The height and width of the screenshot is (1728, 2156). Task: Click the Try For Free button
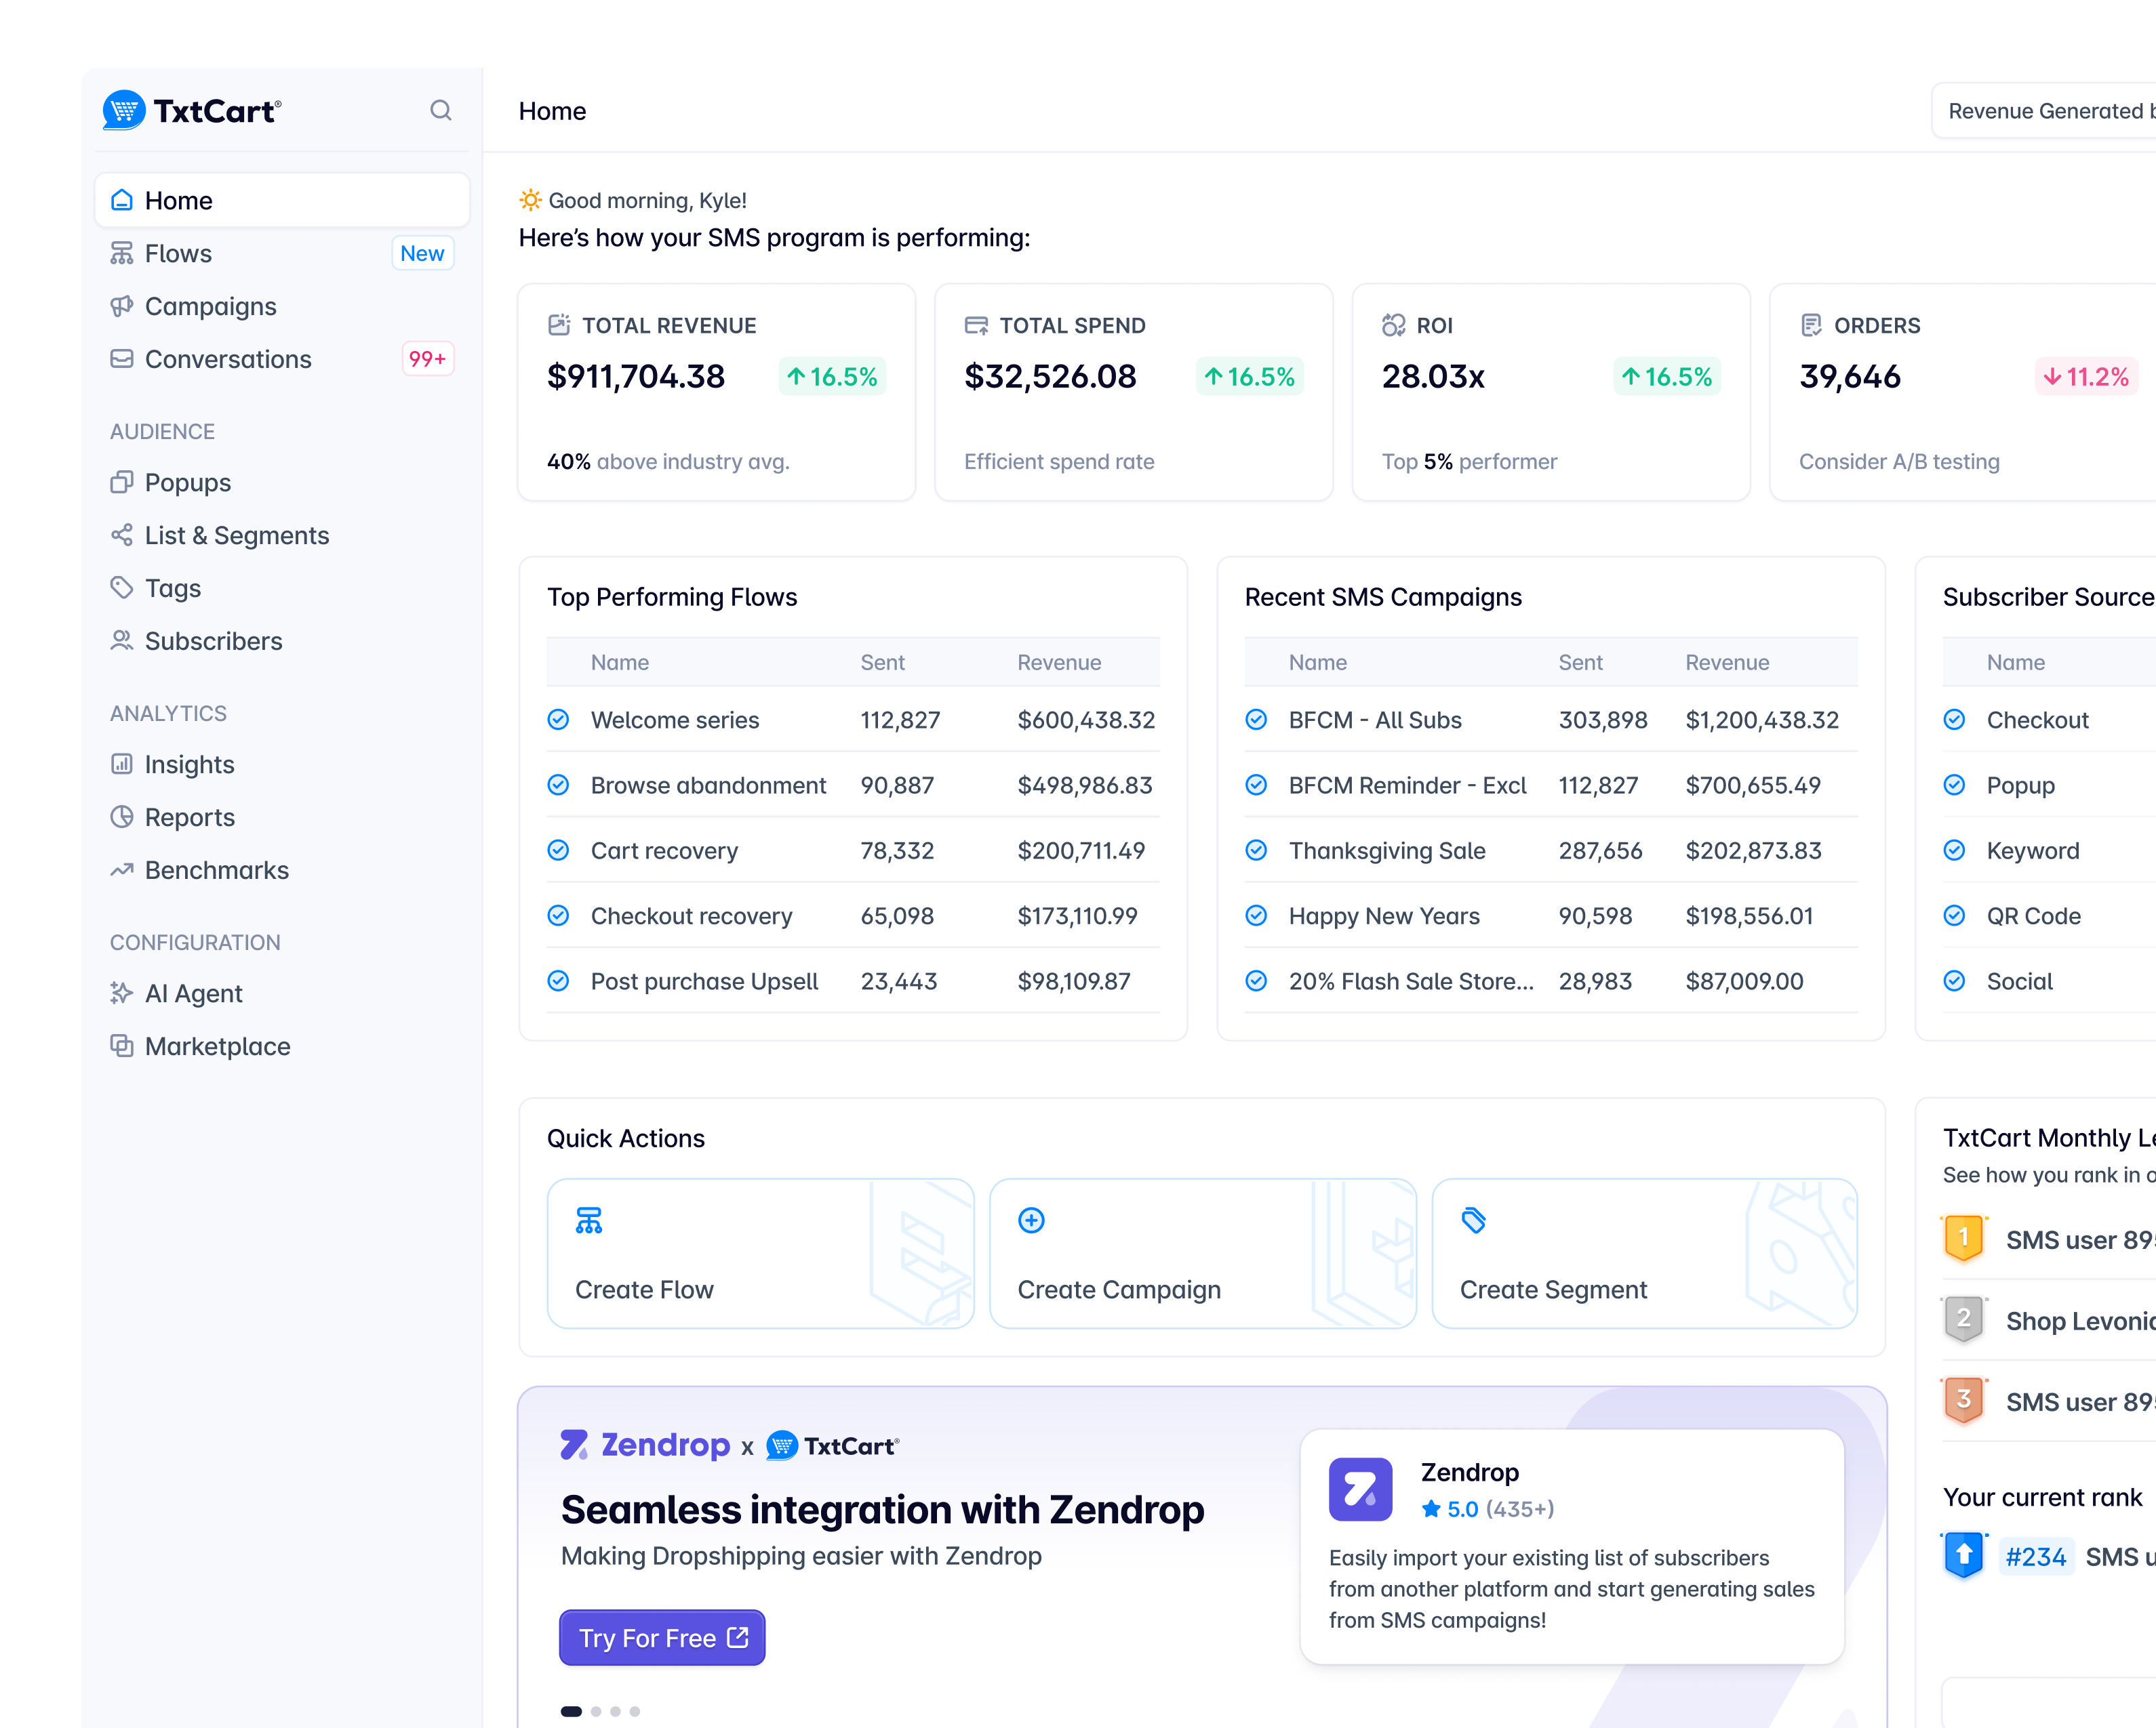point(662,1638)
